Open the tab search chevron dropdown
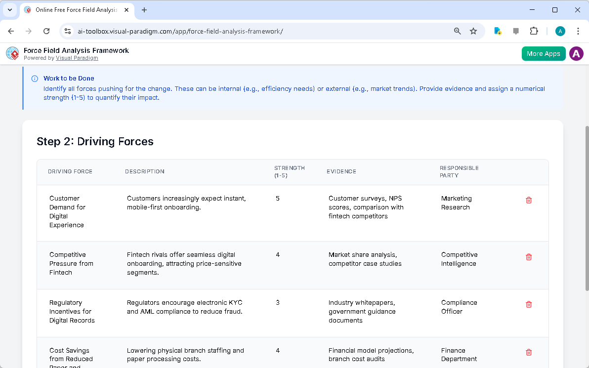The image size is (589, 368). 10,9
